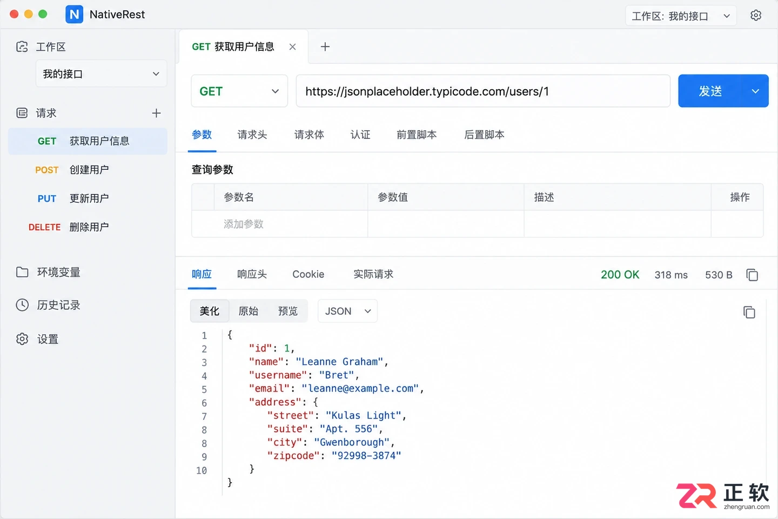Click line number 10 in response gutter

(202, 470)
